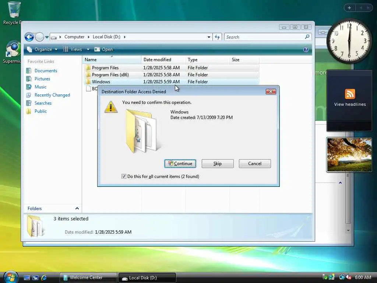Click the Search magnifier icon
This screenshot has height=283, width=377.
coord(307,37)
